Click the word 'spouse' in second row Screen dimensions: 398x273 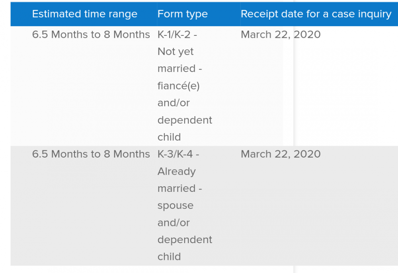(x=176, y=206)
